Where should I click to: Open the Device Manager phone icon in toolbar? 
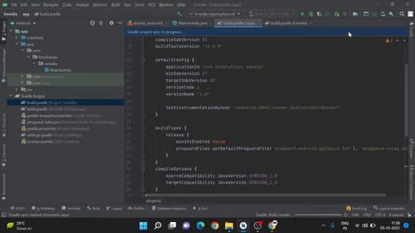pyautogui.click(x=383, y=14)
